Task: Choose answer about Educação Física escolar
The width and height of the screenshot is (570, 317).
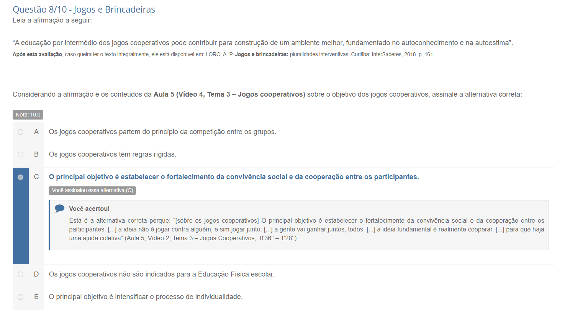Action: (x=162, y=275)
